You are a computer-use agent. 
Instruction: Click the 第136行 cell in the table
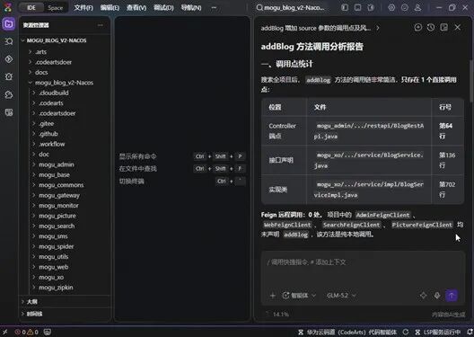[447, 160]
